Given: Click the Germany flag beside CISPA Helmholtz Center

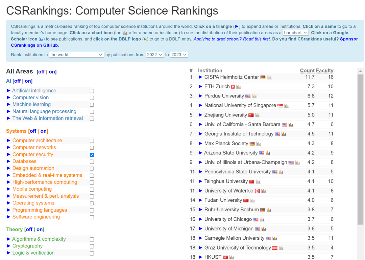Looking at the screenshot, I should pyautogui.click(x=263, y=77).
